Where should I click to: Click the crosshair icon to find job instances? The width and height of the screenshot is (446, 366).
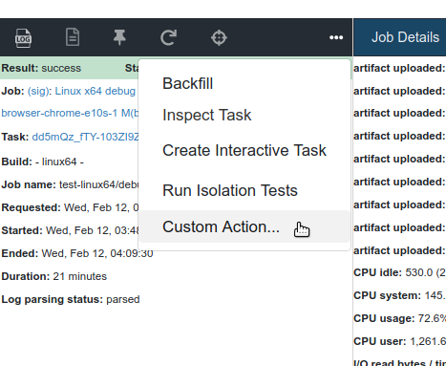click(x=219, y=37)
